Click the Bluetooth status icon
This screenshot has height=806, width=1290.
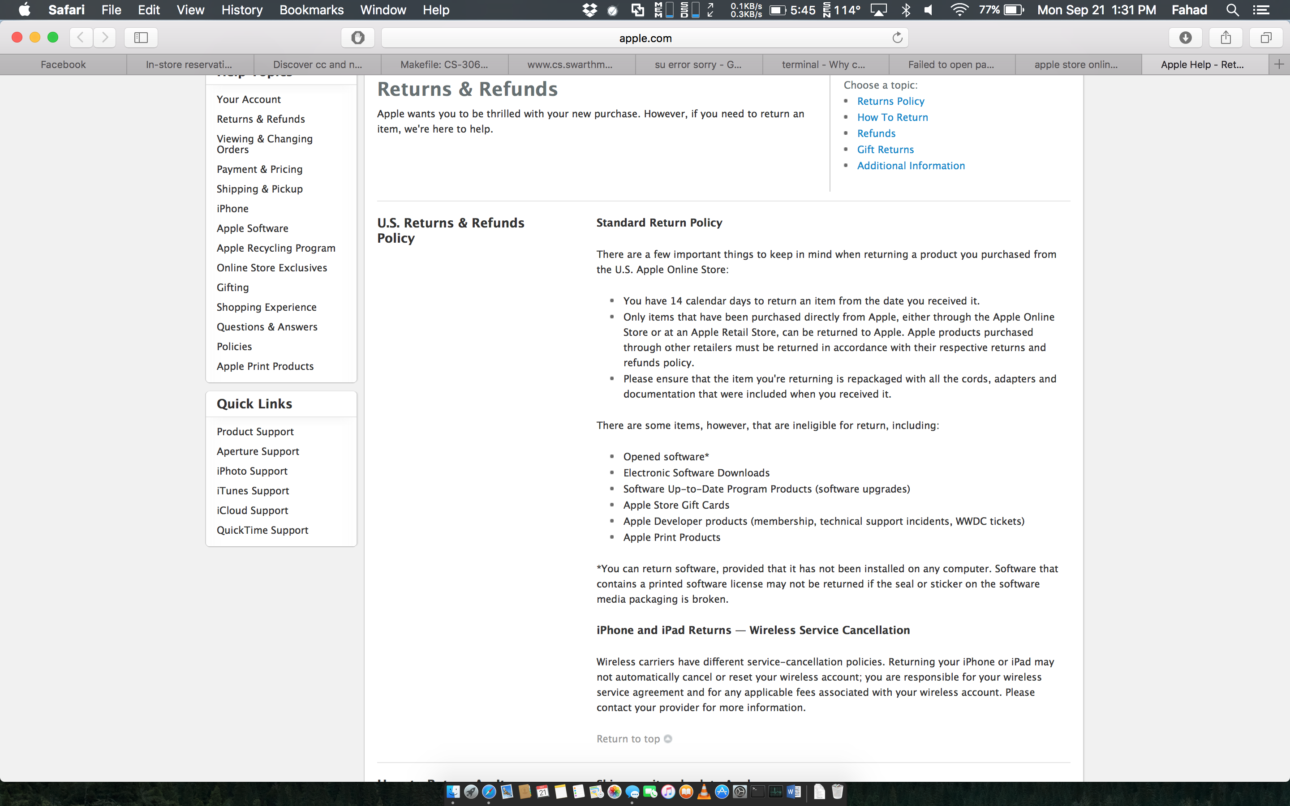(x=906, y=9)
